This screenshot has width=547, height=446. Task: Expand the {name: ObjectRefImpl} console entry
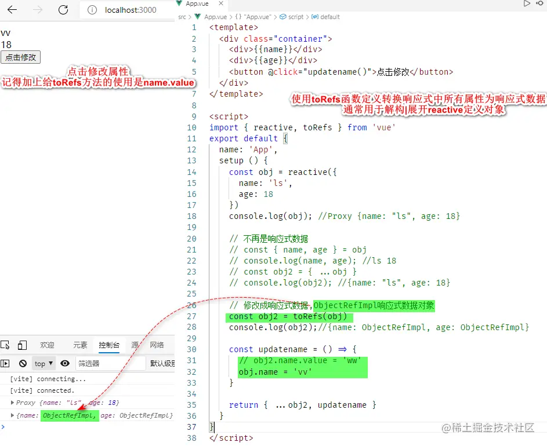pos(13,415)
